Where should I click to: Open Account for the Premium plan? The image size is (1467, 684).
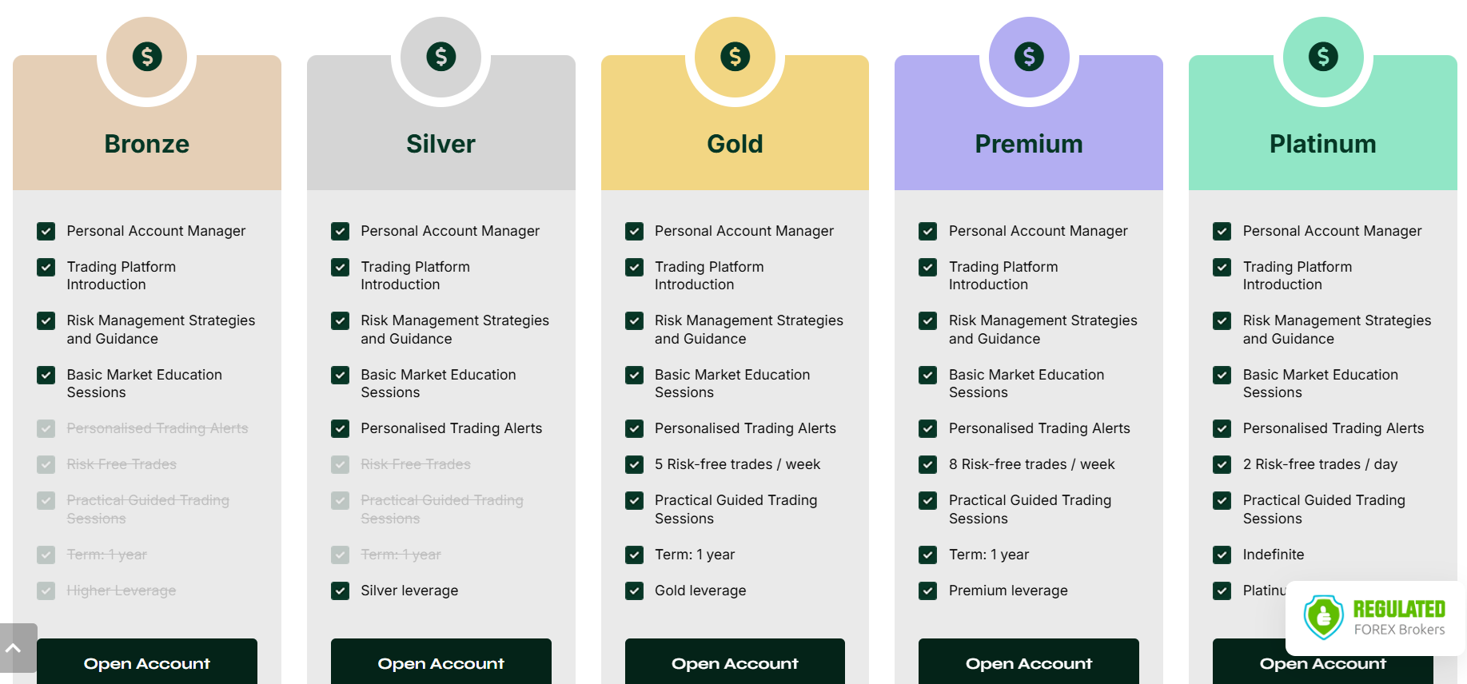tap(1029, 662)
